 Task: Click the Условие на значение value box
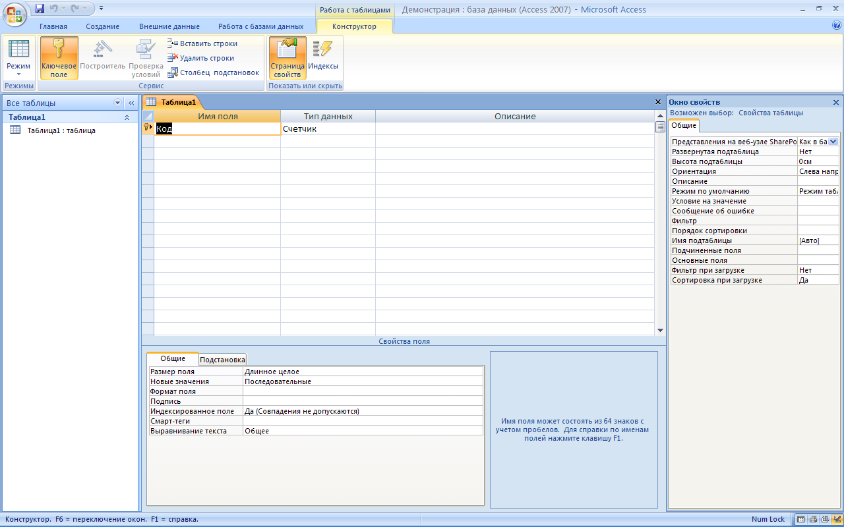pos(818,201)
